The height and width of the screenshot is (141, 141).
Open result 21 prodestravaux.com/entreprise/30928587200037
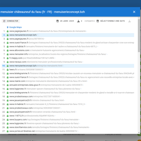[x=35, y=108]
